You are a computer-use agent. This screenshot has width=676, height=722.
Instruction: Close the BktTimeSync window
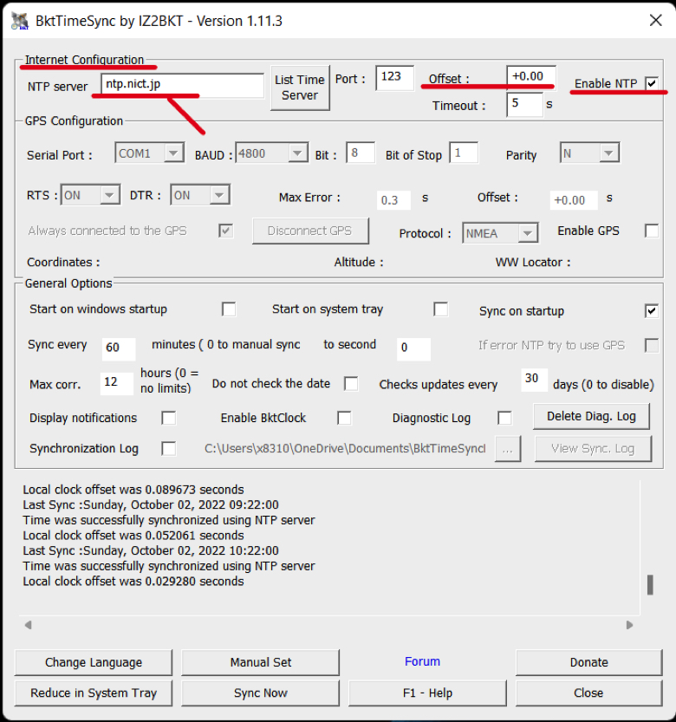click(655, 20)
